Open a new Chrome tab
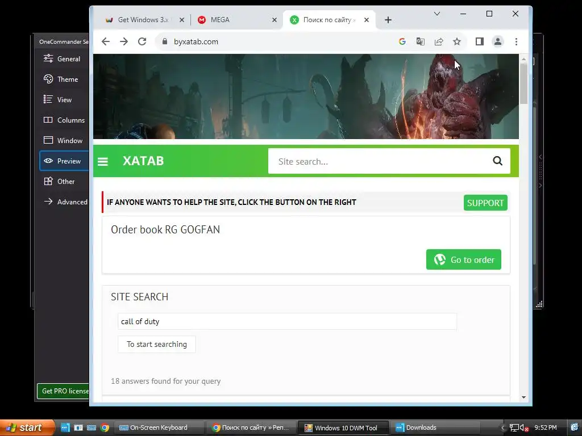Screen dimensions: 582x436 [x=388, y=20]
